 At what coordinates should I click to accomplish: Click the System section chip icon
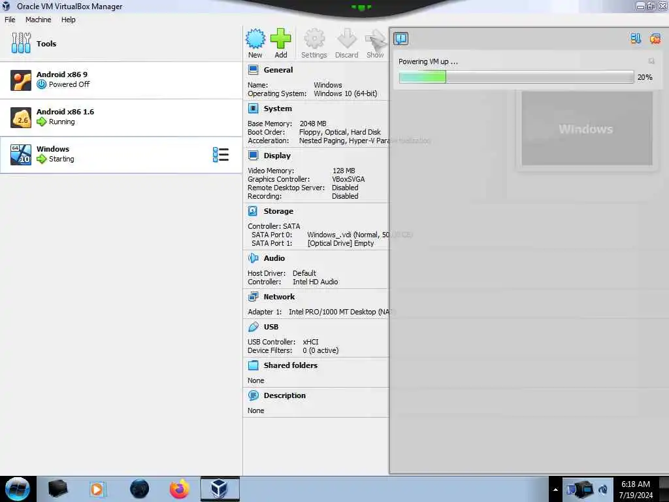(253, 109)
